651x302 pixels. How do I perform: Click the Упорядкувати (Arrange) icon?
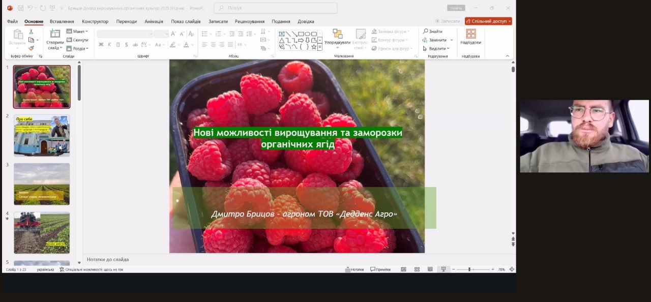337,34
